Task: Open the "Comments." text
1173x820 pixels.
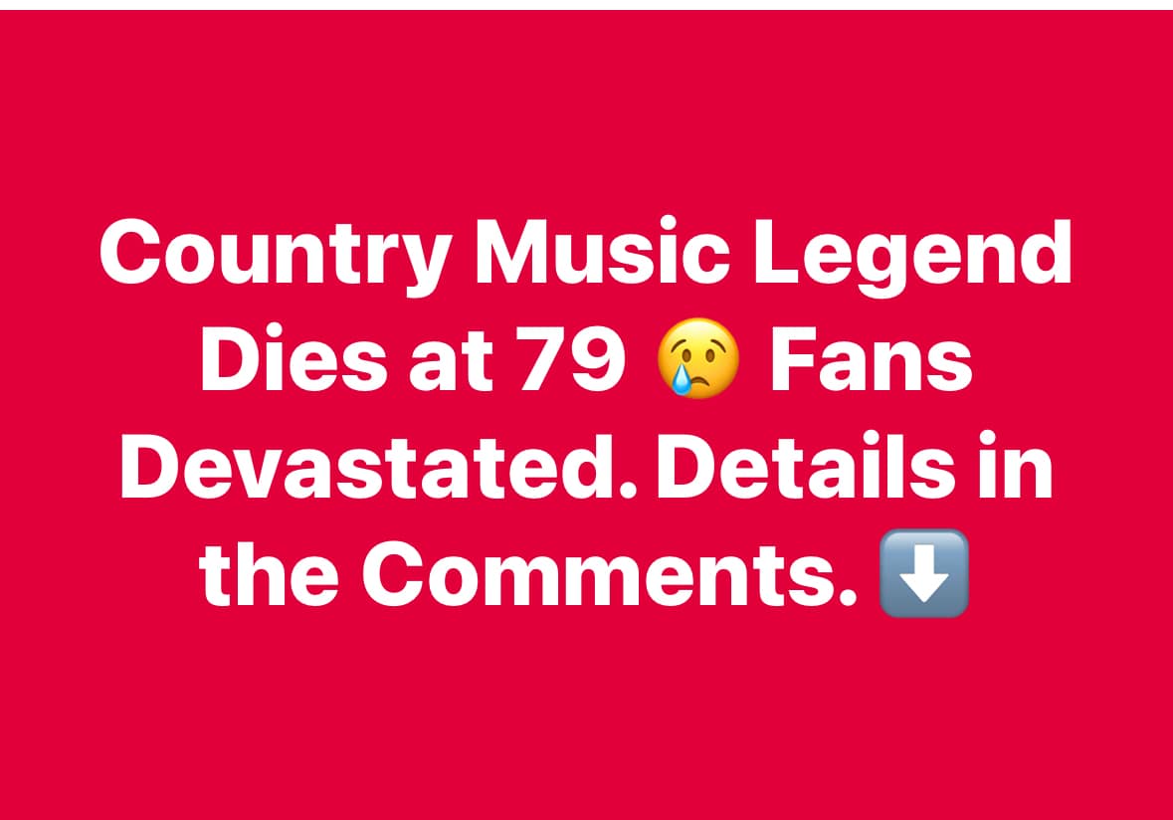Action: (610, 574)
